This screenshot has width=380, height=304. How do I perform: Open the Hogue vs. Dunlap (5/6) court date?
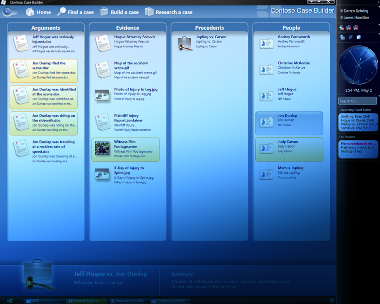tap(357, 120)
